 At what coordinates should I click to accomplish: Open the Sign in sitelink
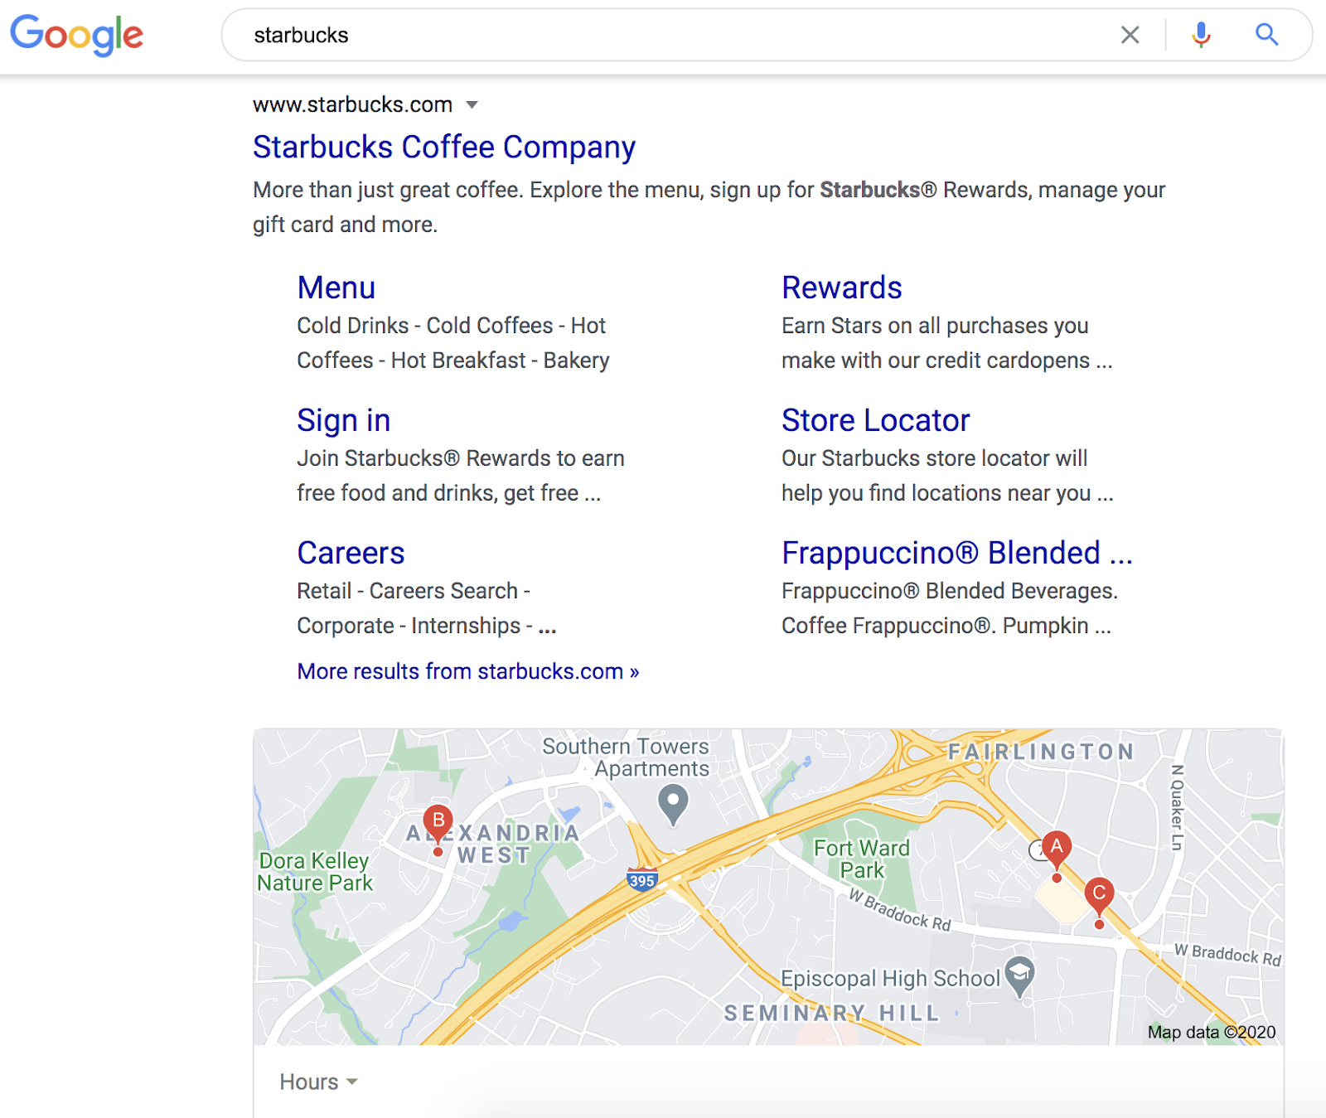point(343,420)
